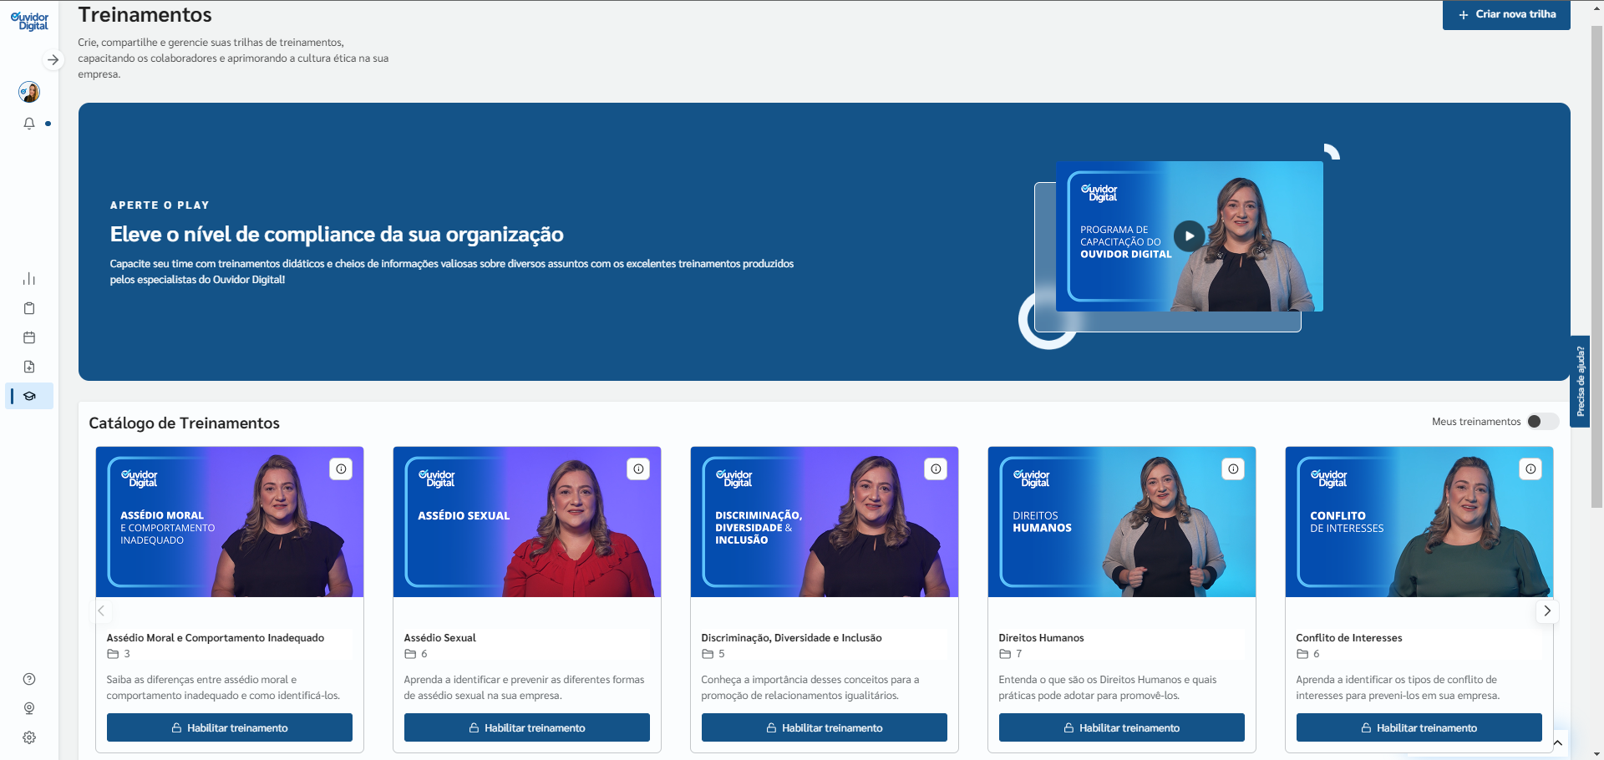Click the Discriminação, Diversidade e Inclusão title
Viewport: 1604px width, 760px height.
coord(792,638)
